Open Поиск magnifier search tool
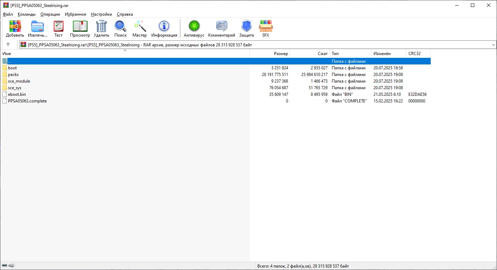Screen dimensions: 497x270 click(x=120, y=26)
